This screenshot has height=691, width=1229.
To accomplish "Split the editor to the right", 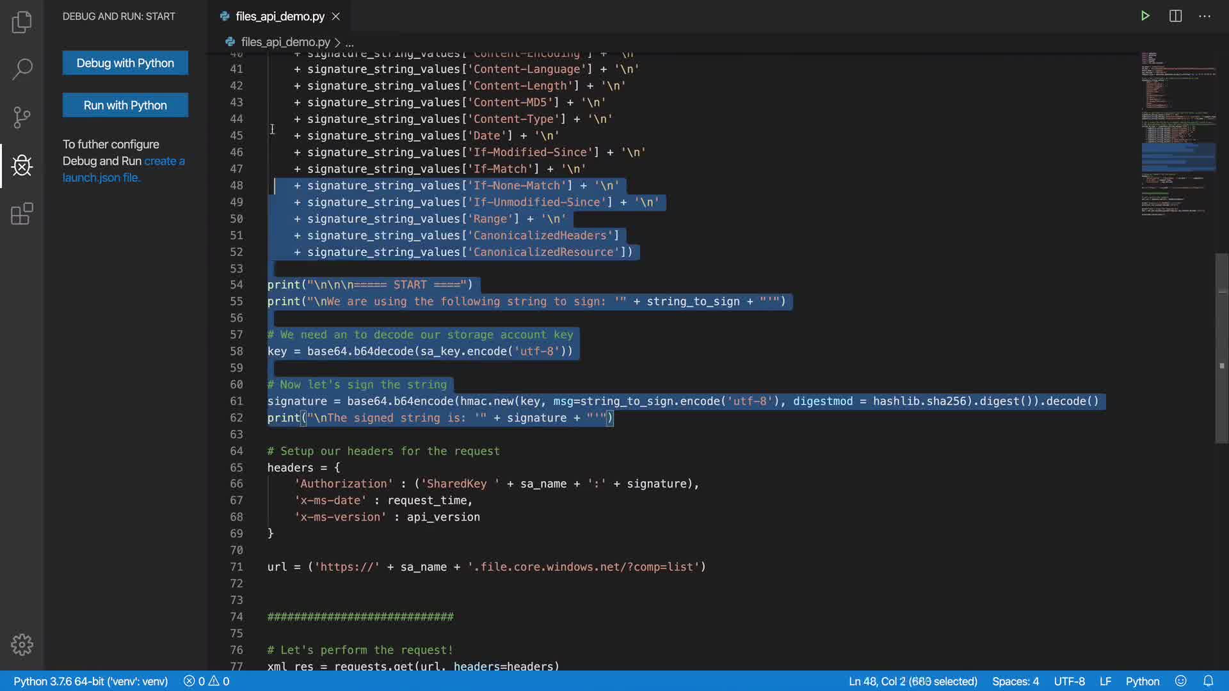I will 1175,16.
